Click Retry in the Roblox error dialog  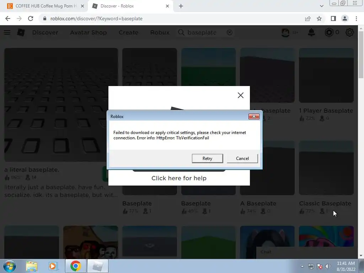coord(207,158)
